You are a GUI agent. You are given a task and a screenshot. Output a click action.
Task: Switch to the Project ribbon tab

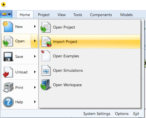pyautogui.click(x=44, y=15)
